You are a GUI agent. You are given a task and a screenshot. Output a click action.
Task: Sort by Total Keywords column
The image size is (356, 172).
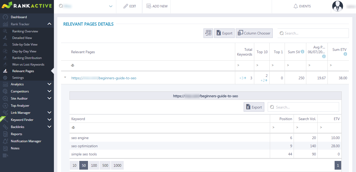tap(244, 52)
